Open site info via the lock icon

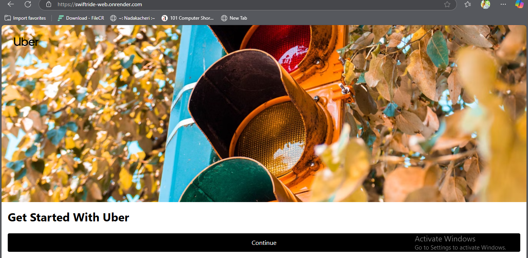[x=48, y=4]
